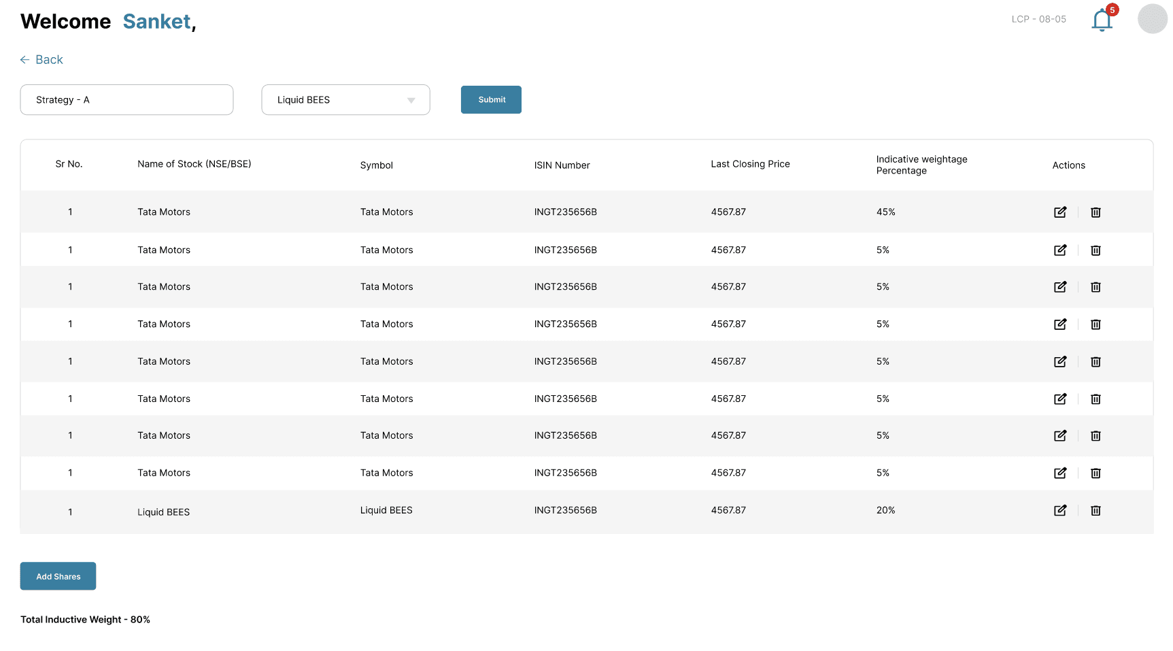Go Back using the back link
Screen dimensions: 1173x651
point(41,60)
